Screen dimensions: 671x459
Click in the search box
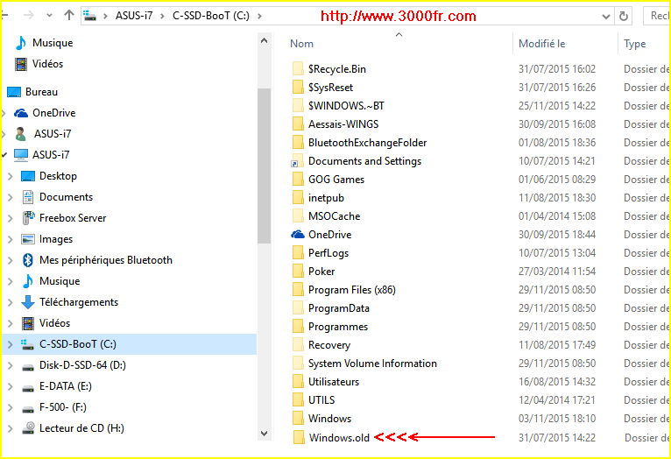pos(657,16)
